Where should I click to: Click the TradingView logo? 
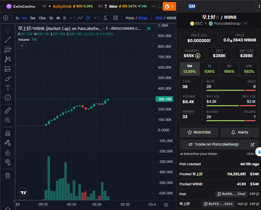[x=23, y=193]
